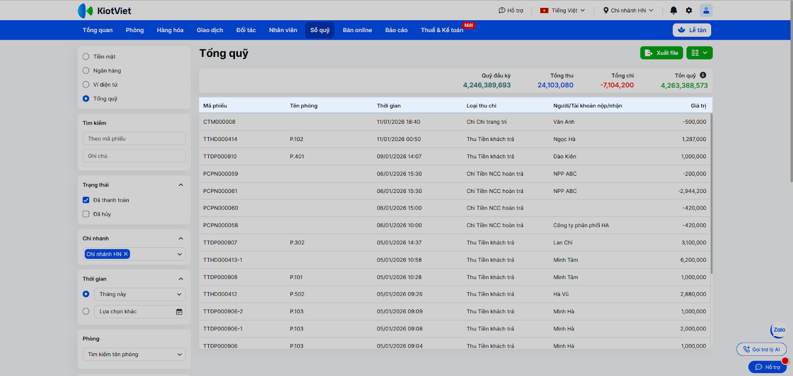The height and width of the screenshot is (376, 793).
Task: Click the KiotViet logo
Action: pos(105,10)
